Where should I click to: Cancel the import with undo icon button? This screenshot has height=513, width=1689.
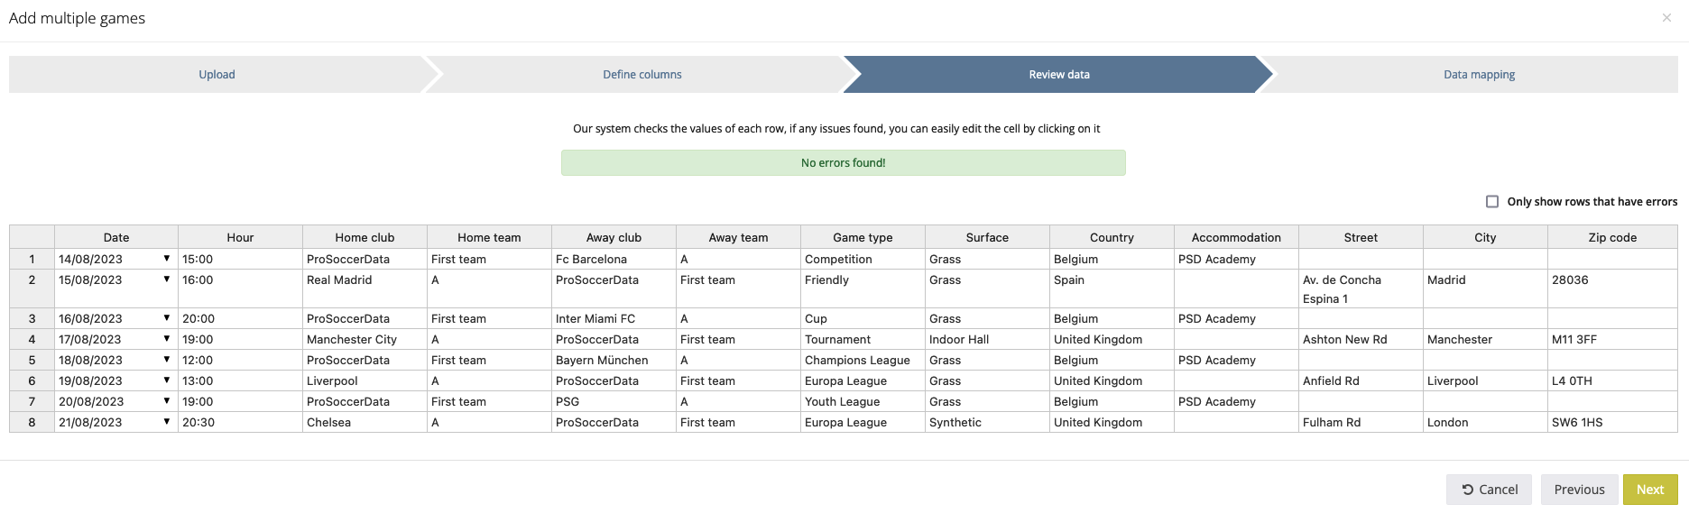(x=1489, y=490)
